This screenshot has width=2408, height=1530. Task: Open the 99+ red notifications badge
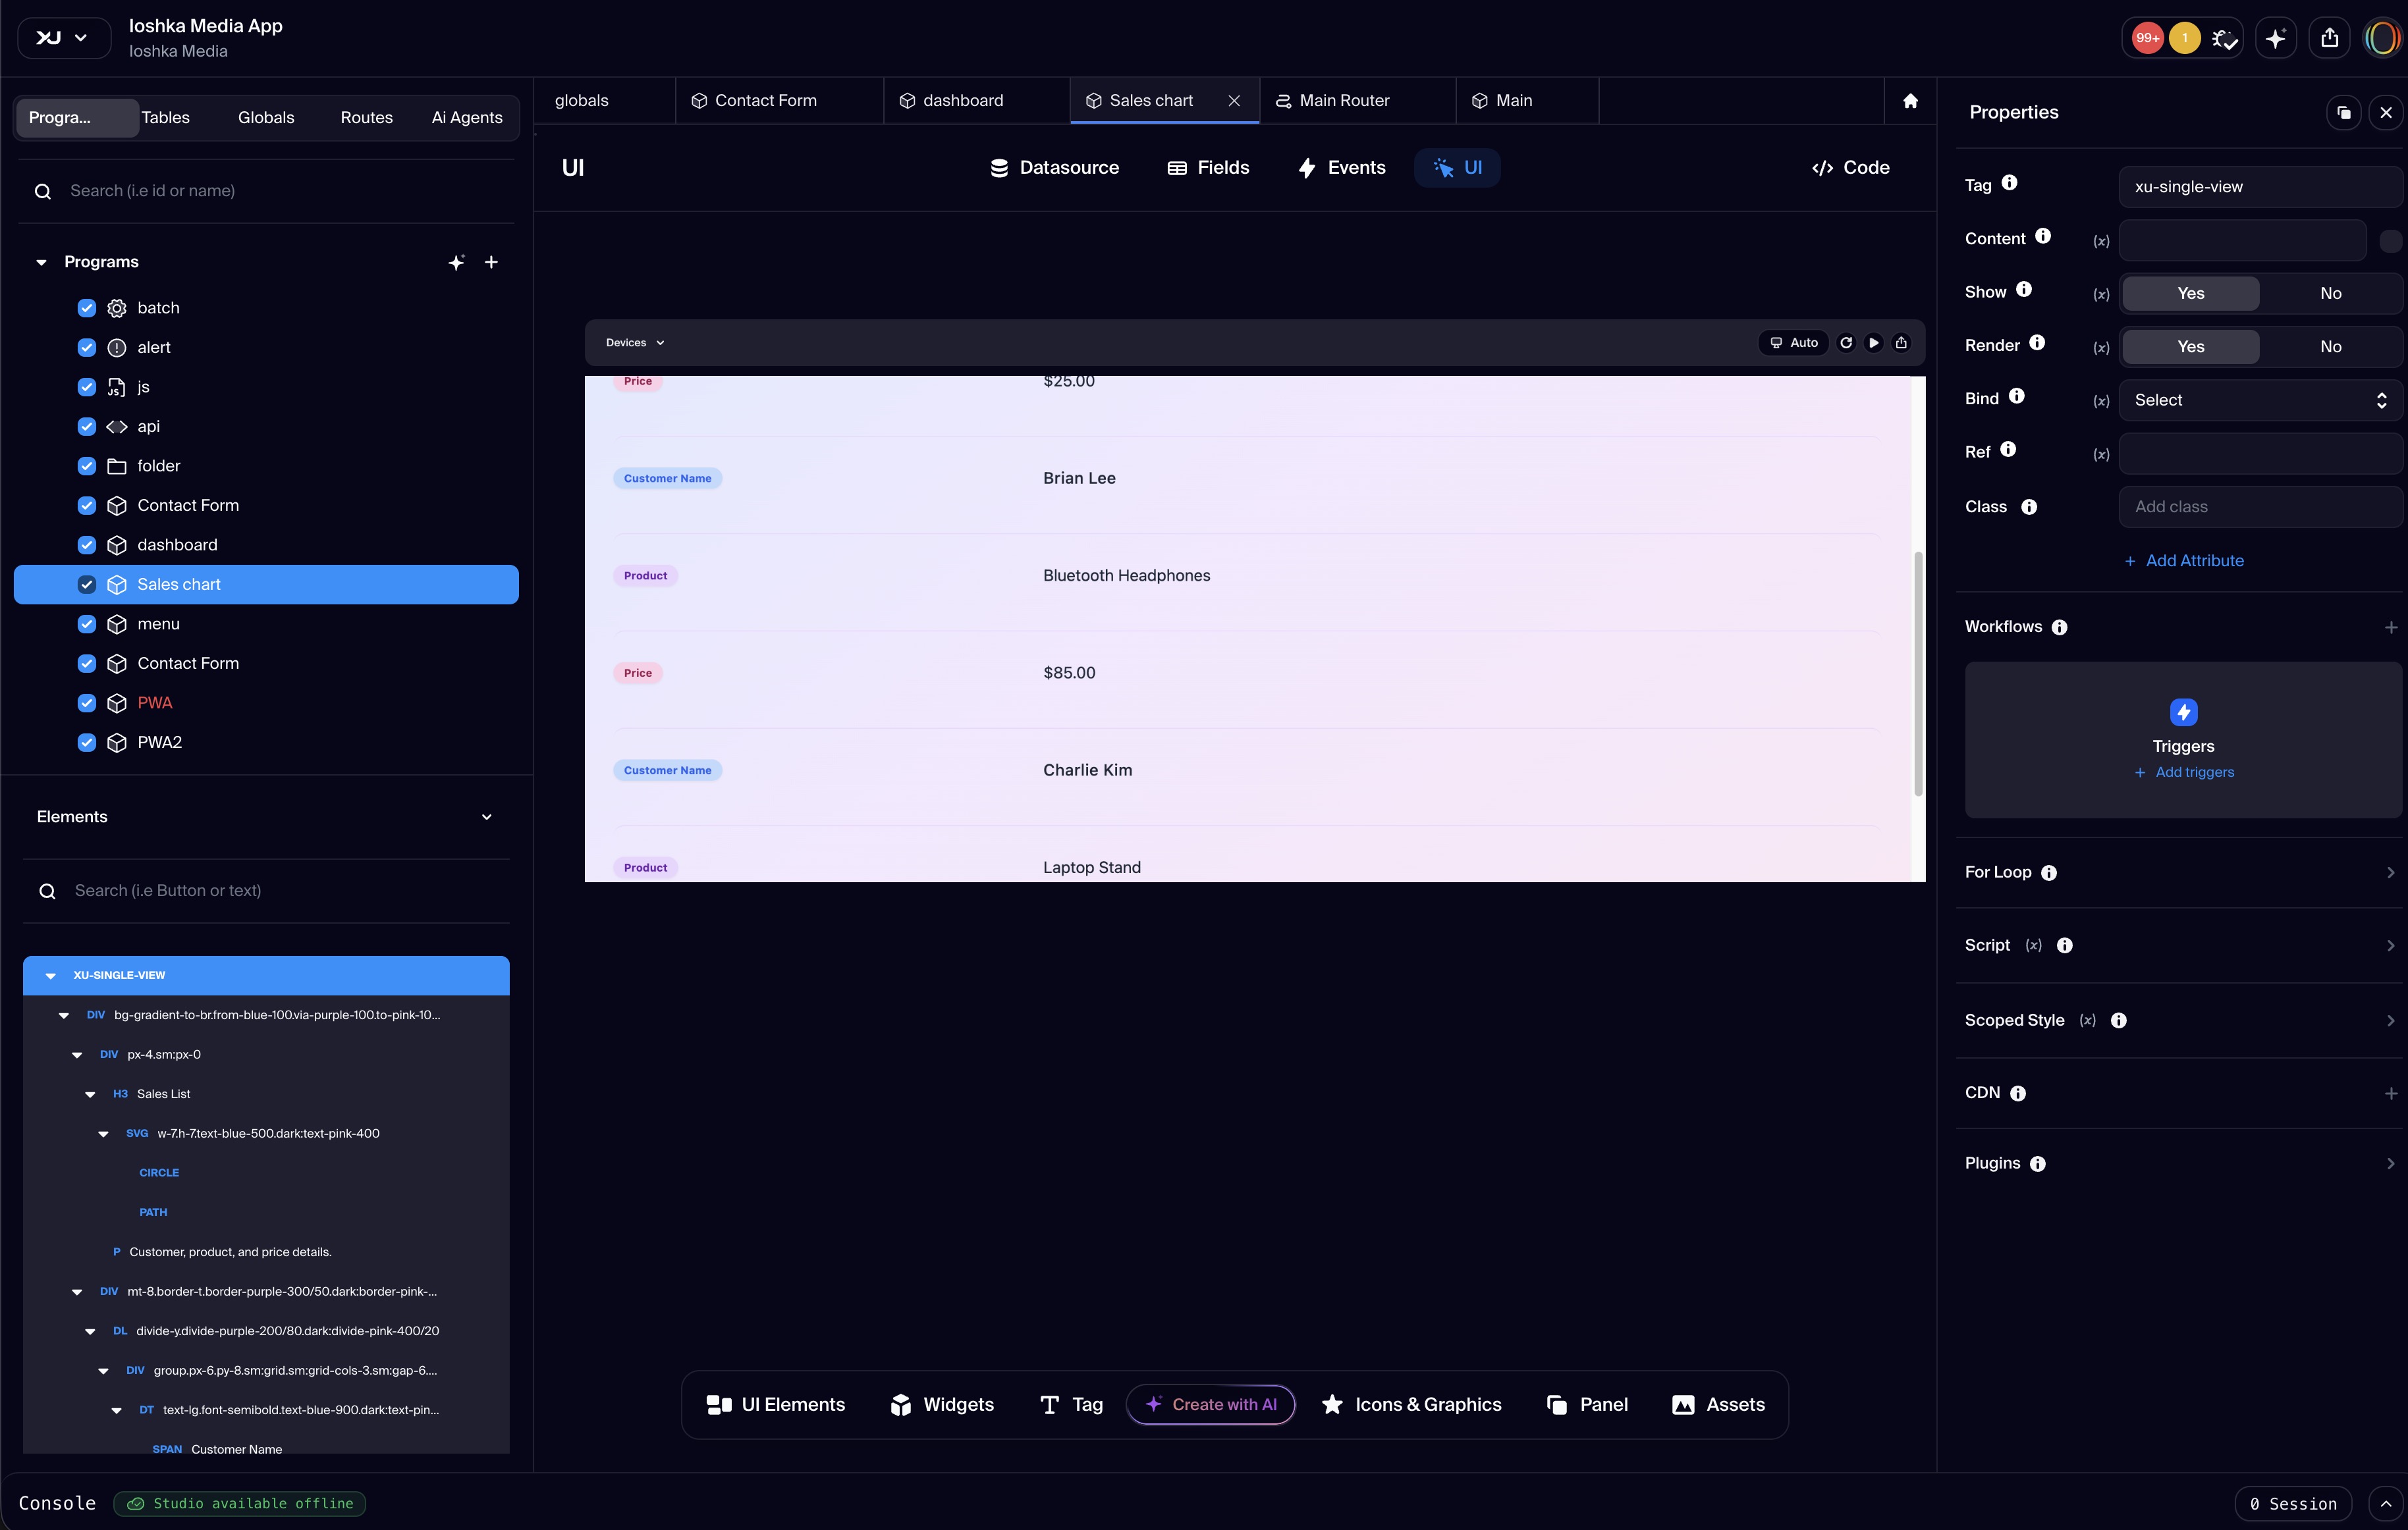[x=2147, y=38]
